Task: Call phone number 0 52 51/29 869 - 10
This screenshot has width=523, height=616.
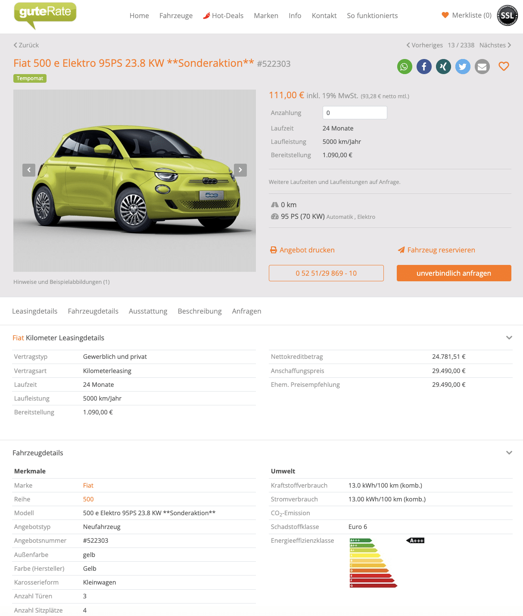Action: (x=326, y=273)
